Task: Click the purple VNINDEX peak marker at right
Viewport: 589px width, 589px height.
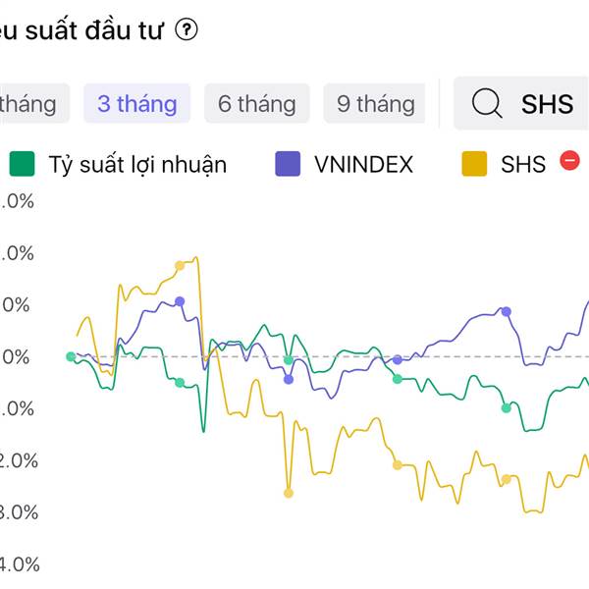Action: [x=507, y=311]
